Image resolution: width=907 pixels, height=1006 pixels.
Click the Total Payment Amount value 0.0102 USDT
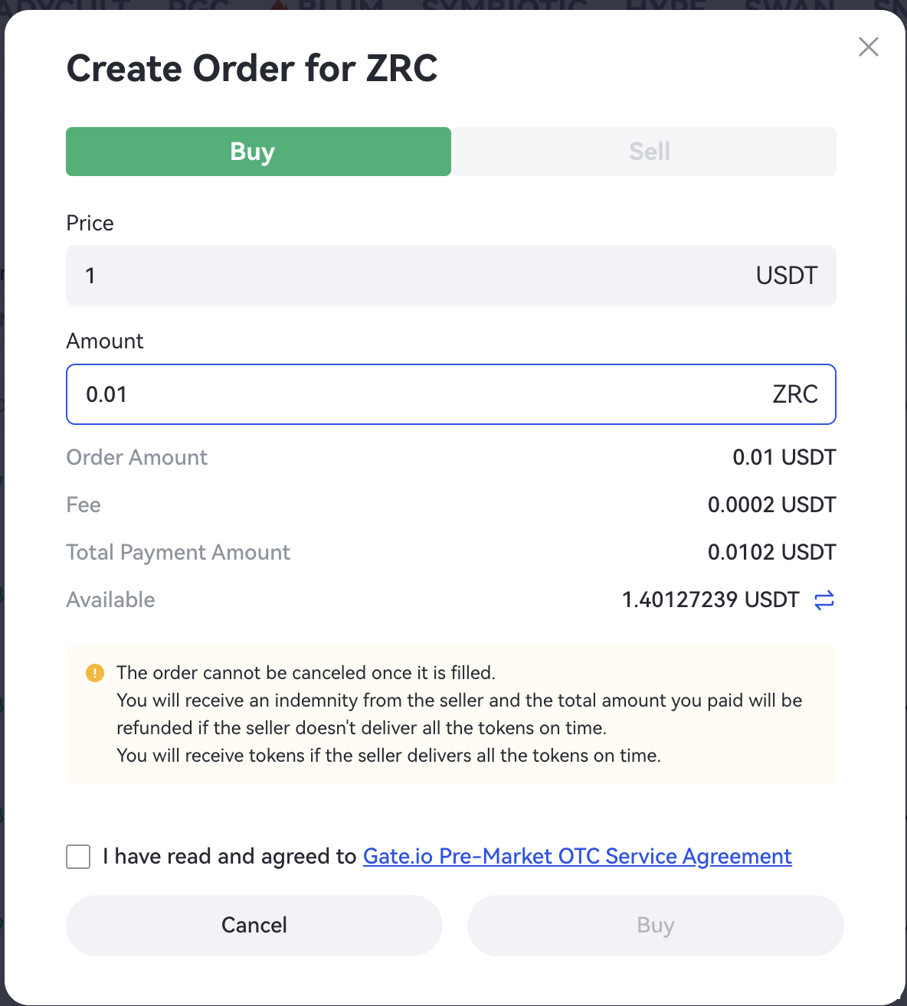click(x=772, y=552)
